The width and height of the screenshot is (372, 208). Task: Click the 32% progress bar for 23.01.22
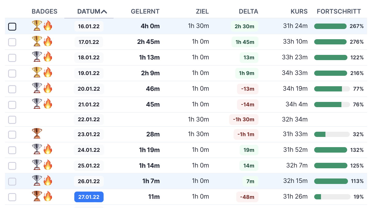[x=332, y=134]
